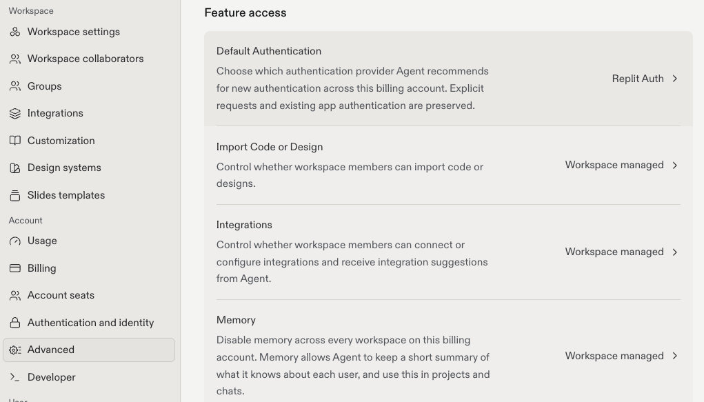Select the Advanced sidebar item
The image size is (704, 402).
(89, 350)
